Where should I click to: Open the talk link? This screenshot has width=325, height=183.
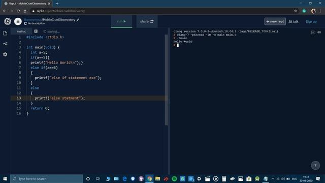(294, 21)
